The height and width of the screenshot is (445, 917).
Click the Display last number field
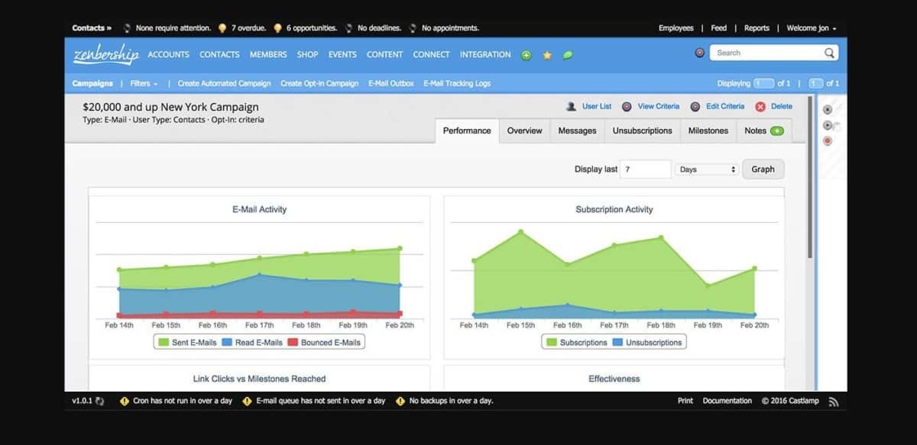coord(646,169)
